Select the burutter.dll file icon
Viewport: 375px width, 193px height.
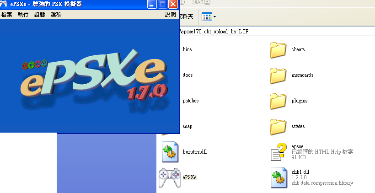[170, 152]
